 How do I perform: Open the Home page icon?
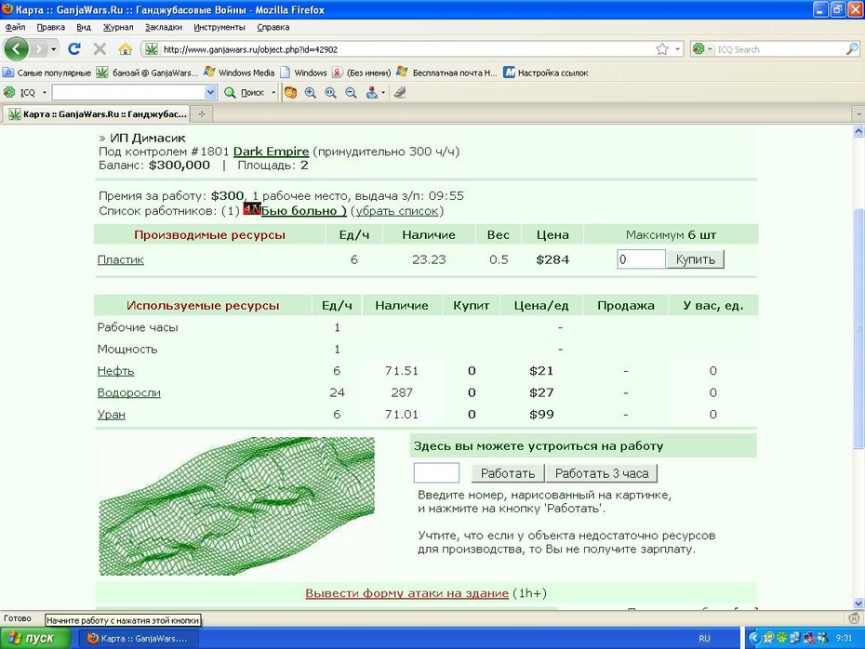[126, 49]
